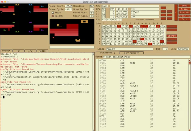Click the Label field showing ram_80
The width and height of the screenshot is (192, 131).
tap(130, 49)
